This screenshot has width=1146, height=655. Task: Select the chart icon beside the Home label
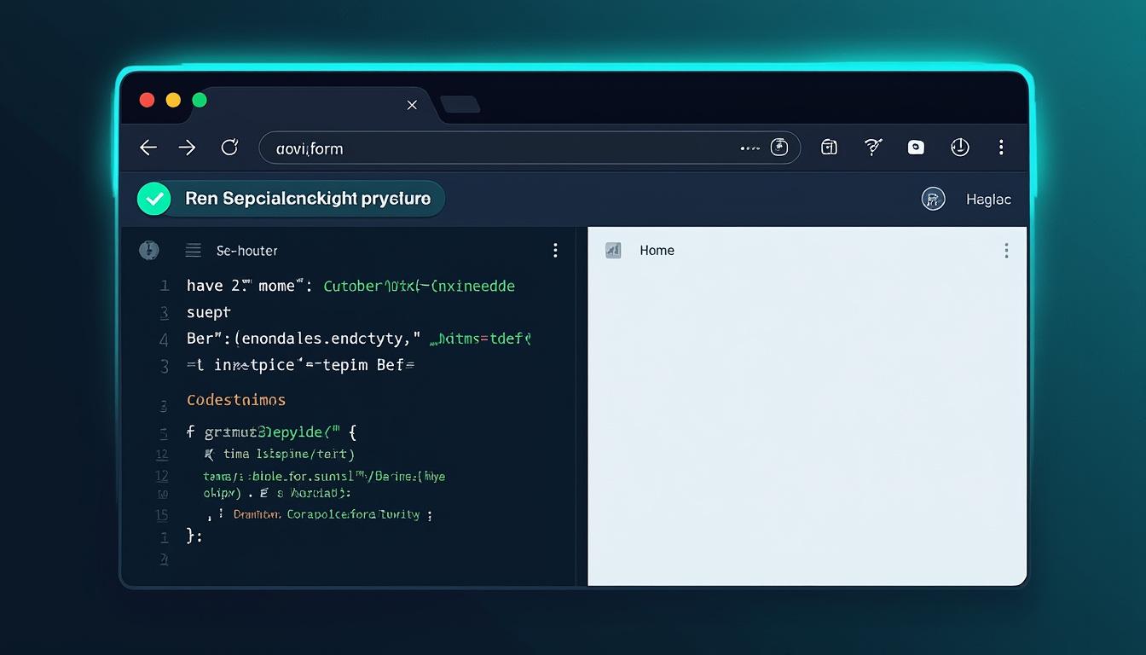point(613,250)
